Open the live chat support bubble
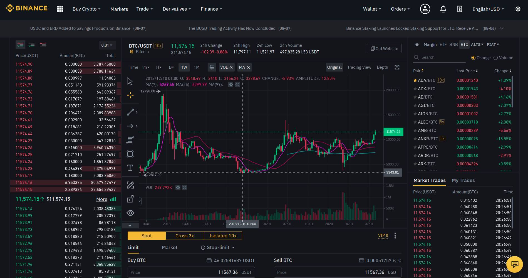This screenshot has width=528, height=278. [x=515, y=264]
